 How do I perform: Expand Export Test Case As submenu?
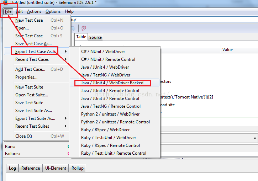[37, 52]
